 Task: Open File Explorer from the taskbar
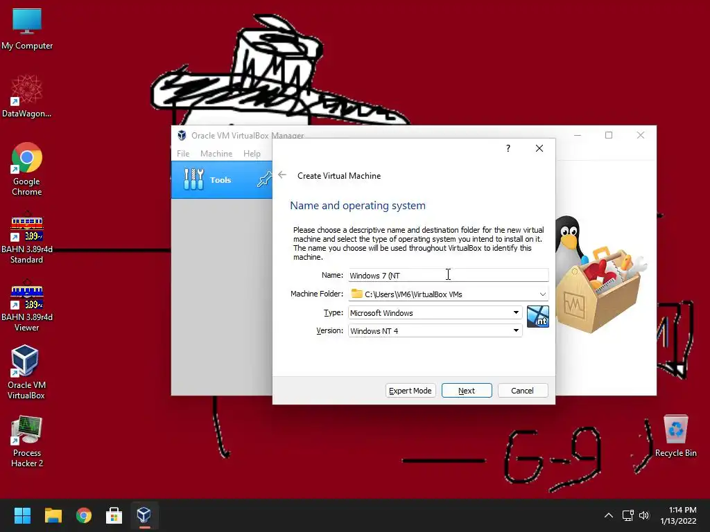tap(53, 515)
